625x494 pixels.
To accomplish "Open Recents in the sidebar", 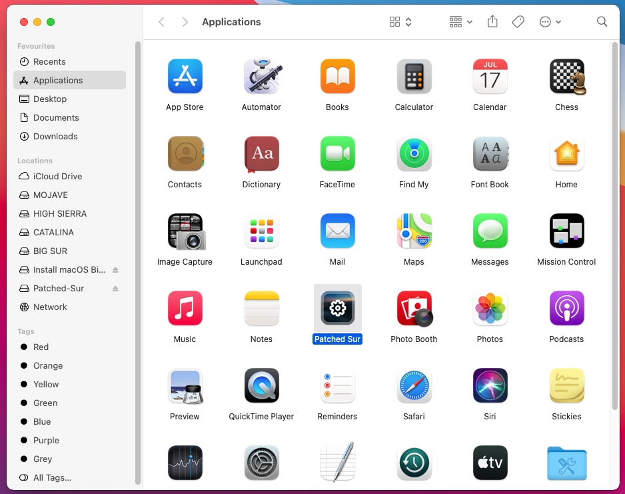I will [x=70, y=62].
